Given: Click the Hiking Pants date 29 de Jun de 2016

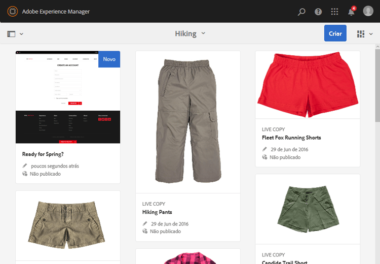Looking at the screenshot, I should [x=170, y=224].
